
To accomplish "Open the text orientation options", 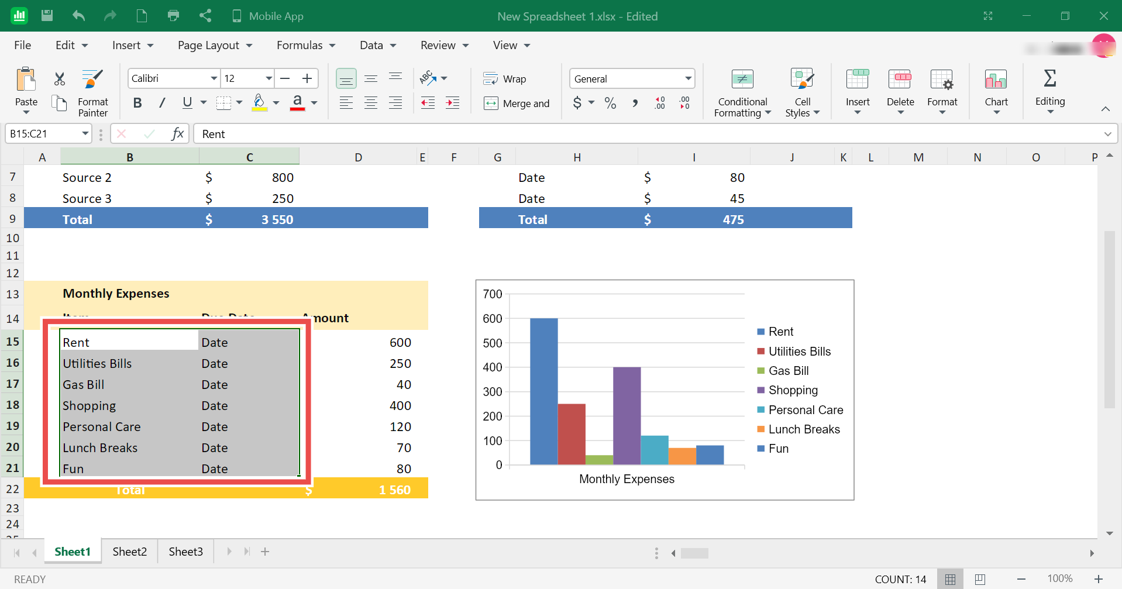I will point(433,78).
